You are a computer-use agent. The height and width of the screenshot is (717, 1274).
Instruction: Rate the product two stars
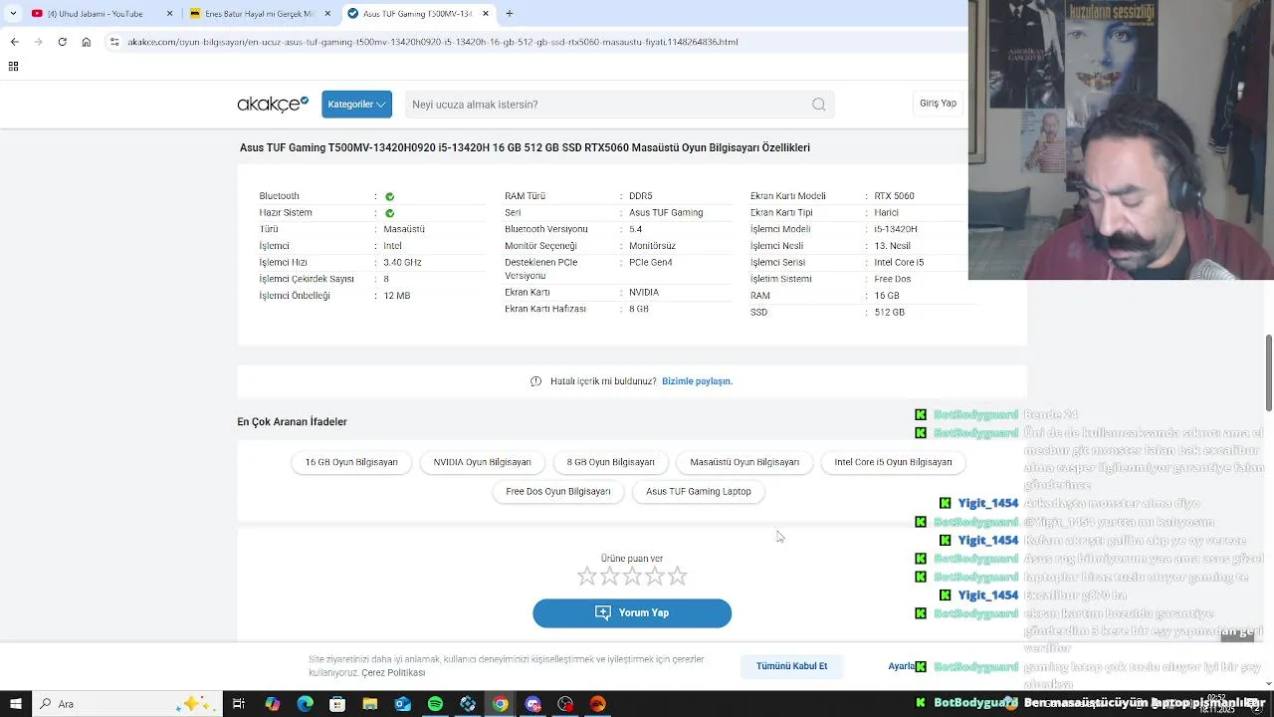coord(609,576)
